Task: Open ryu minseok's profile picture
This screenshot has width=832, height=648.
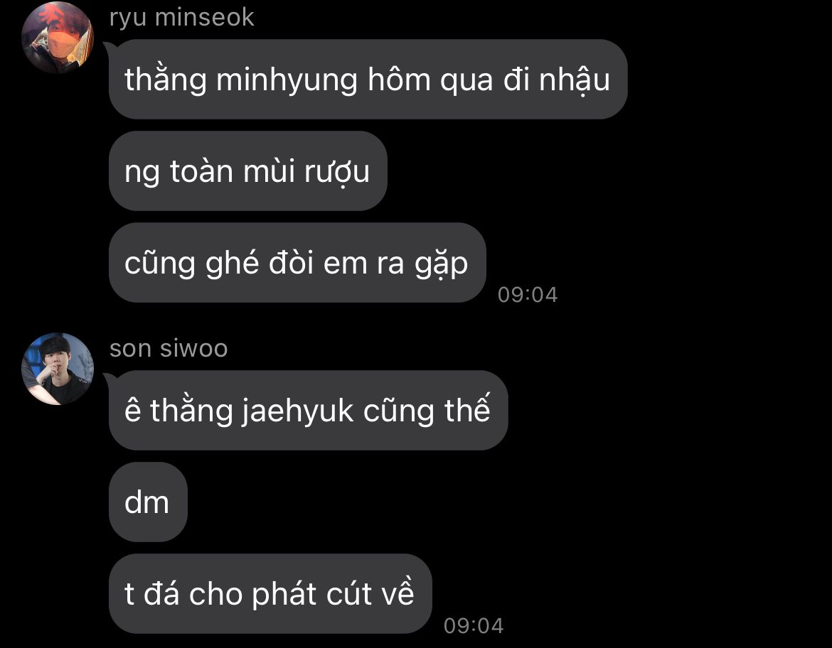Action: [58, 37]
